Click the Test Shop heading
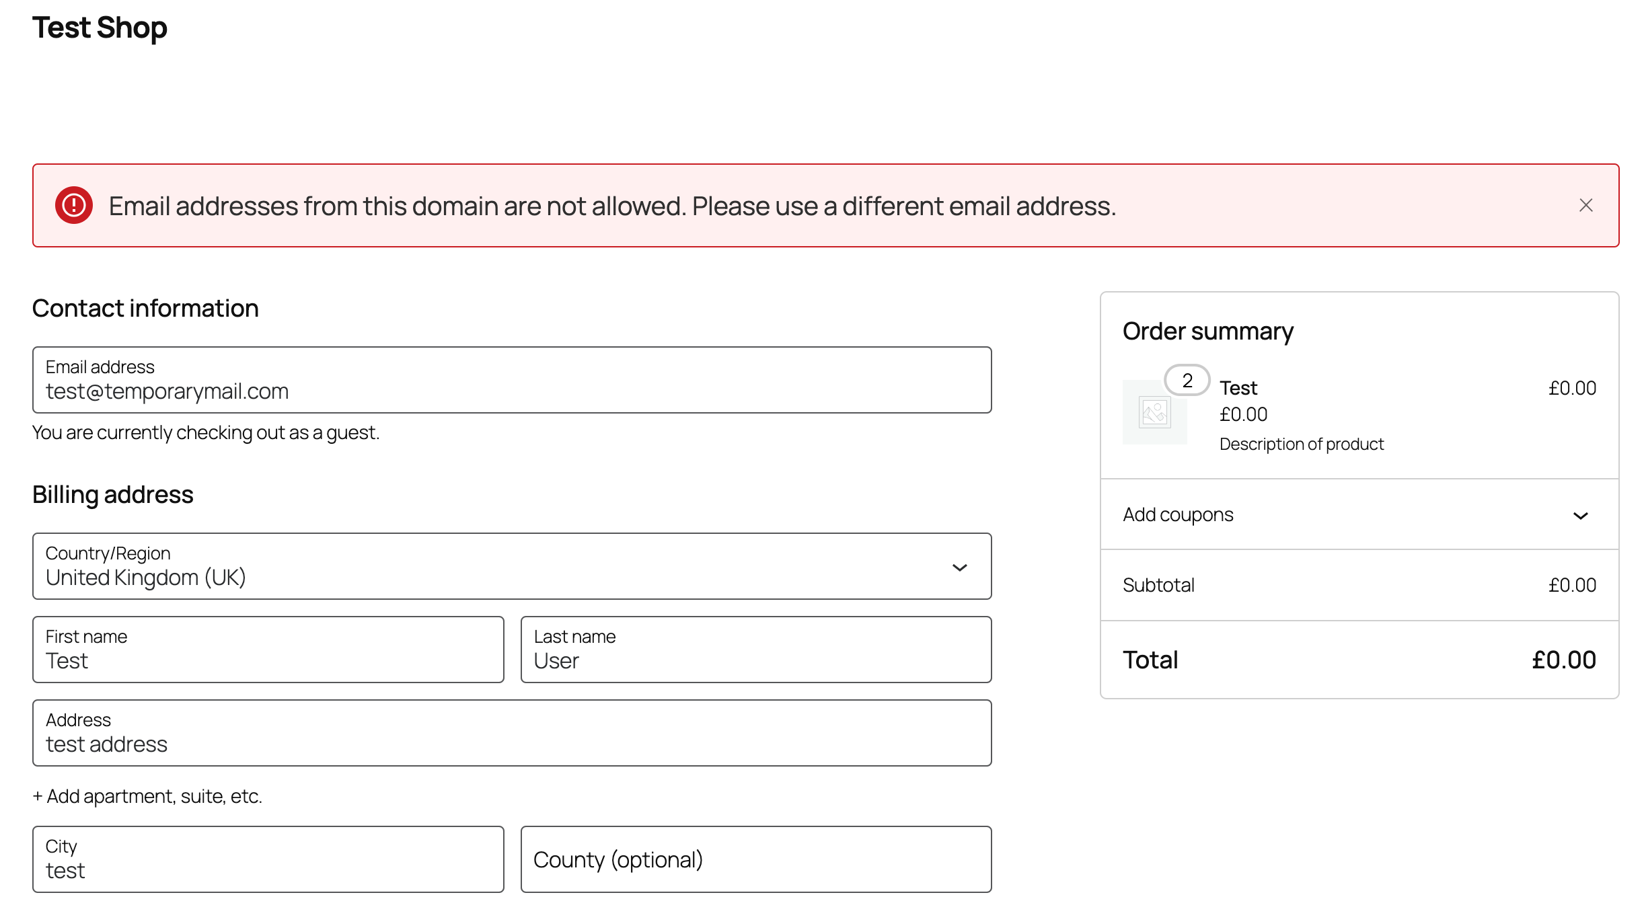The height and width of the screenshot is (897, 1644). tap(100, 28)
